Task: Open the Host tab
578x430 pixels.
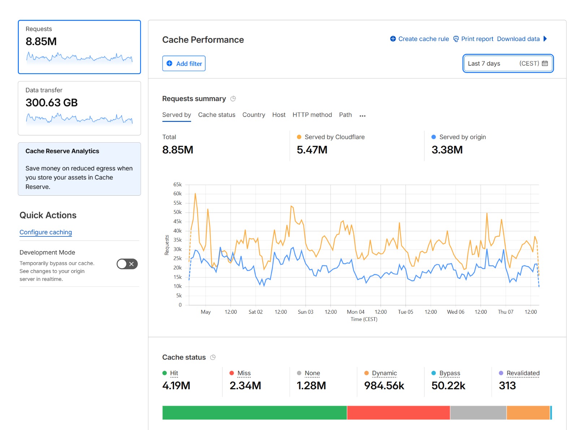Action: pyautogui.click(x=279, y=115)
